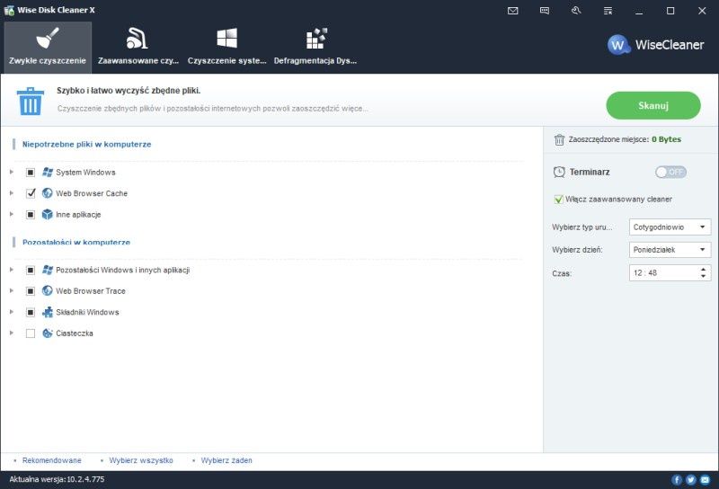Click the Aktualna wersja 10.2.4.775 text

pyautogui.click(x=57, y=479)
